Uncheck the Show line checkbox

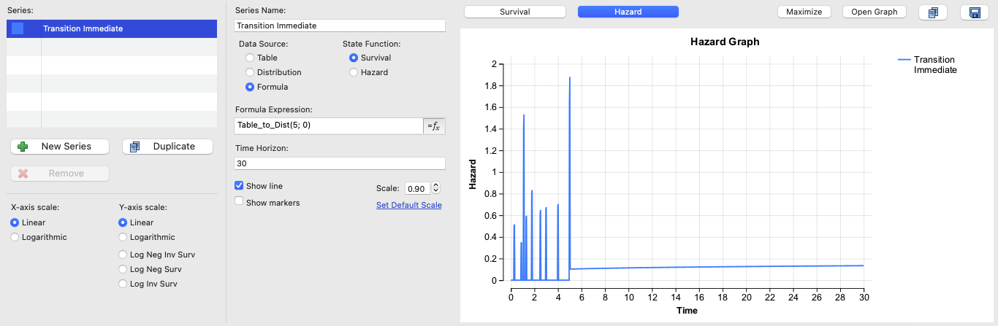coord(239,186)
